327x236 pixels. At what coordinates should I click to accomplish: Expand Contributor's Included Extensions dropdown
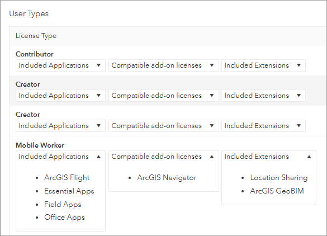click(263, 65)
